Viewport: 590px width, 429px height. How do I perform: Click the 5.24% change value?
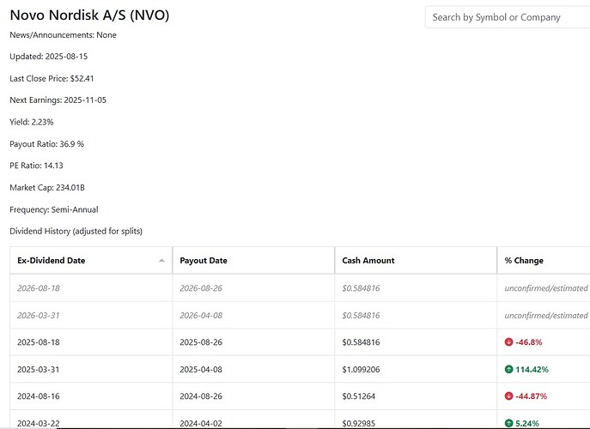[527, 423]
